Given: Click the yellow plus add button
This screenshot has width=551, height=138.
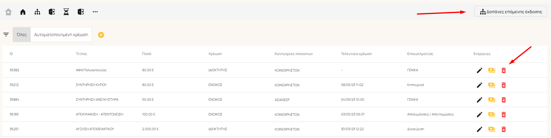Looking at the screenshot, I should point(101,35).
